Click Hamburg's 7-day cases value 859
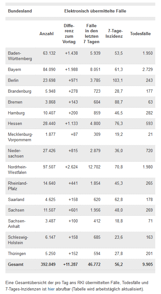 coord(97,113)
